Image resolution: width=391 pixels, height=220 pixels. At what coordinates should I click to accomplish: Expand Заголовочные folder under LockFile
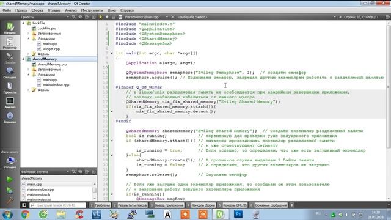(29, 33)
